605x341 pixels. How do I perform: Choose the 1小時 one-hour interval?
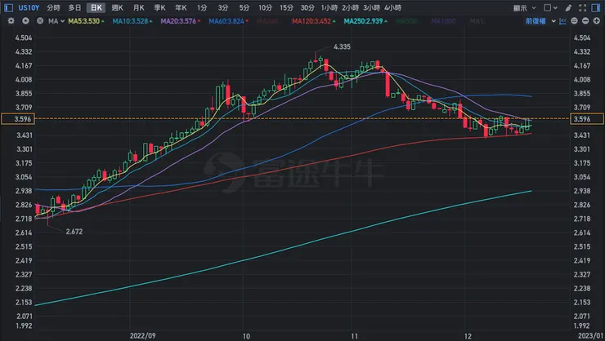click(329, 7)
